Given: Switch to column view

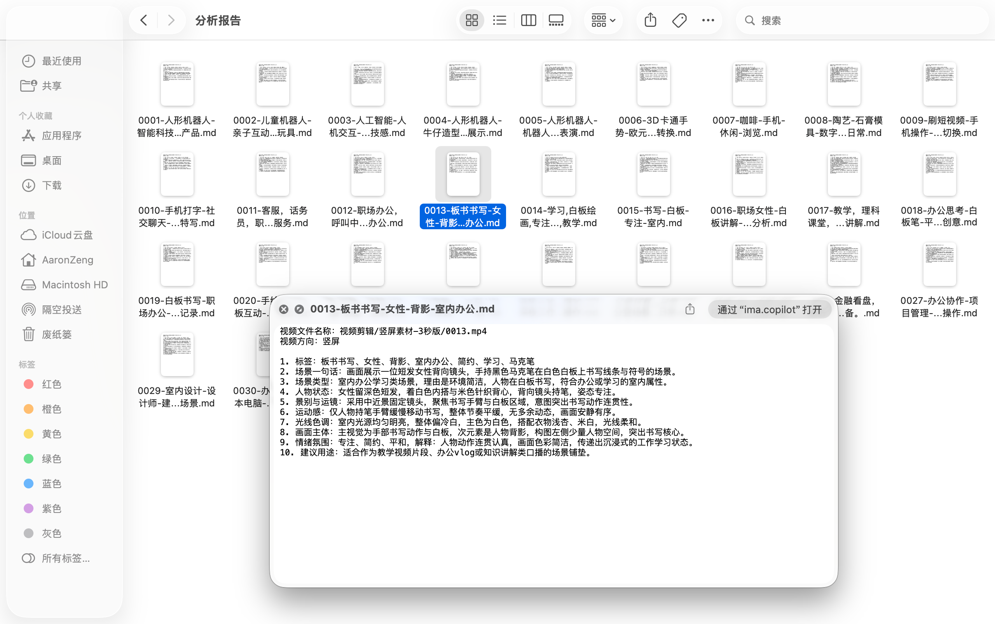Looking at the screenshot, I should (528, 20).
